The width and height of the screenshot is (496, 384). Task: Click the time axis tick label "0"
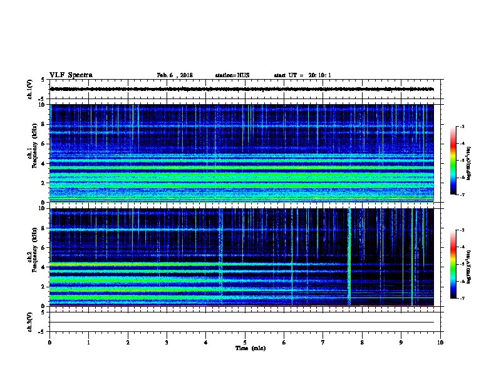point(49,343)
